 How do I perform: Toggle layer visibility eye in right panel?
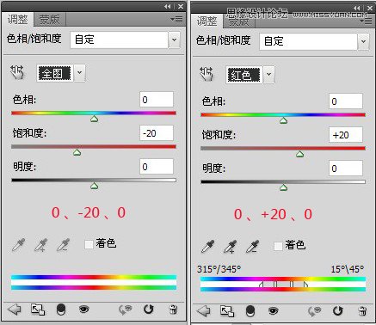(x=273, y=311)
